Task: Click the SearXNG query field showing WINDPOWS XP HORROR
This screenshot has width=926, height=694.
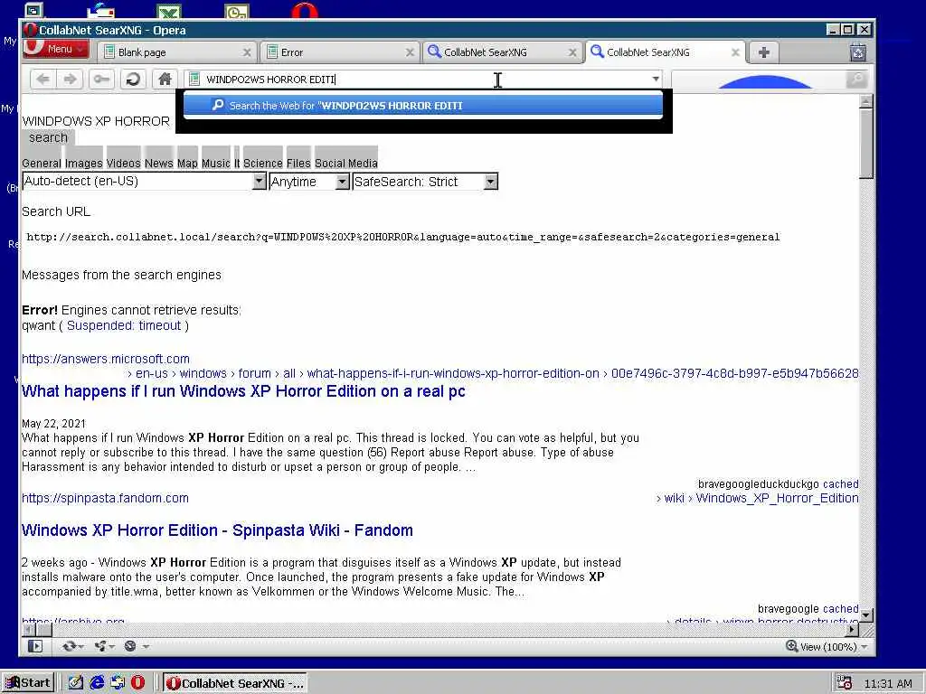Action: pyautogui.click(x=96, y=121)
